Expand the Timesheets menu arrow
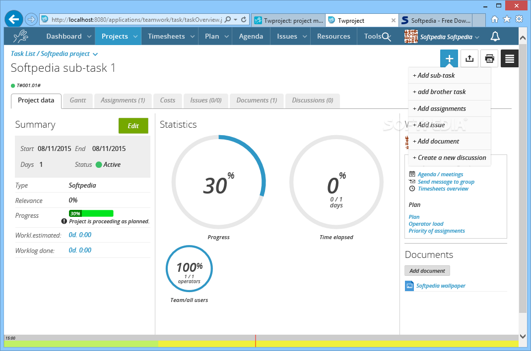531x351 pixels. [x=193, y=37]
